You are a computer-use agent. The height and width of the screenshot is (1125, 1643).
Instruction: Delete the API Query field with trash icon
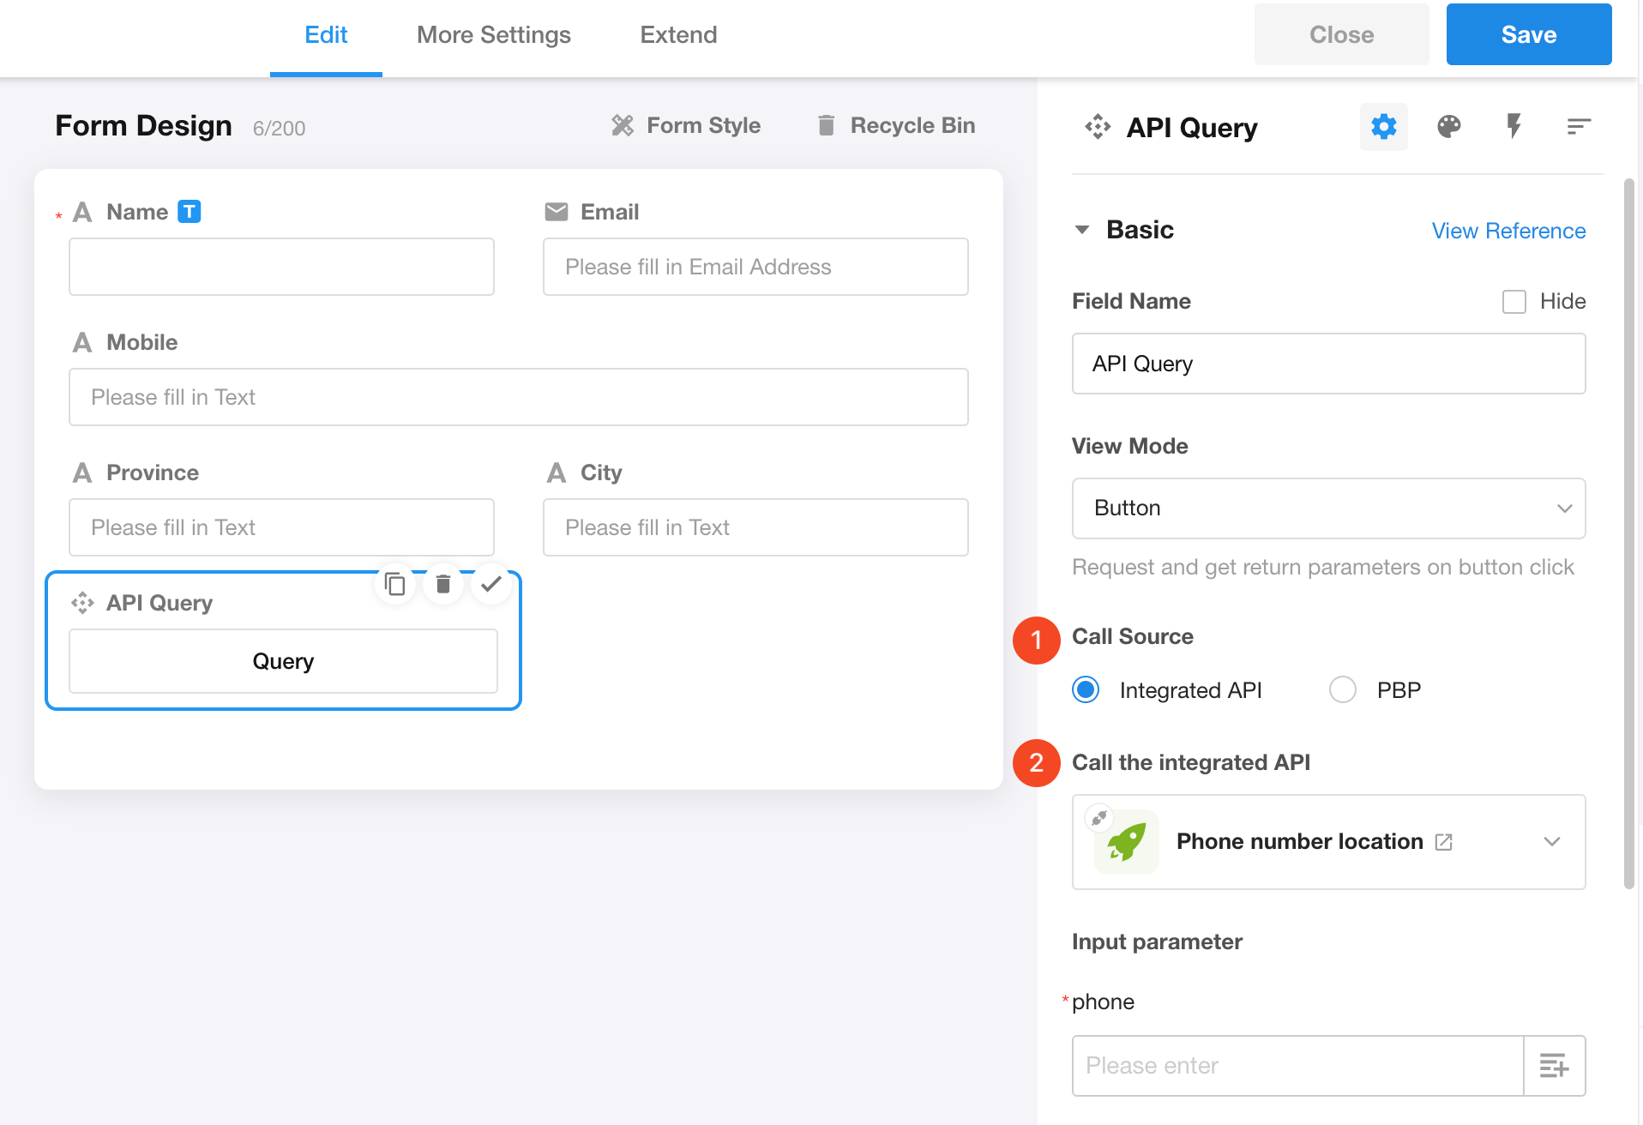(443, 585)
